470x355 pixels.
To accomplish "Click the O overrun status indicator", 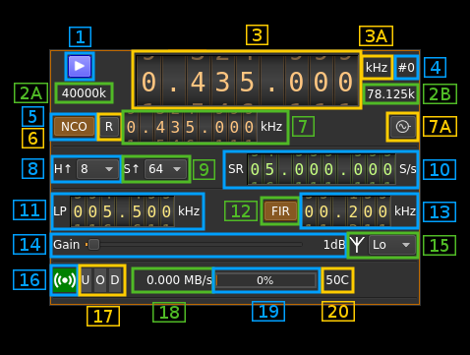I will (100, 280).
